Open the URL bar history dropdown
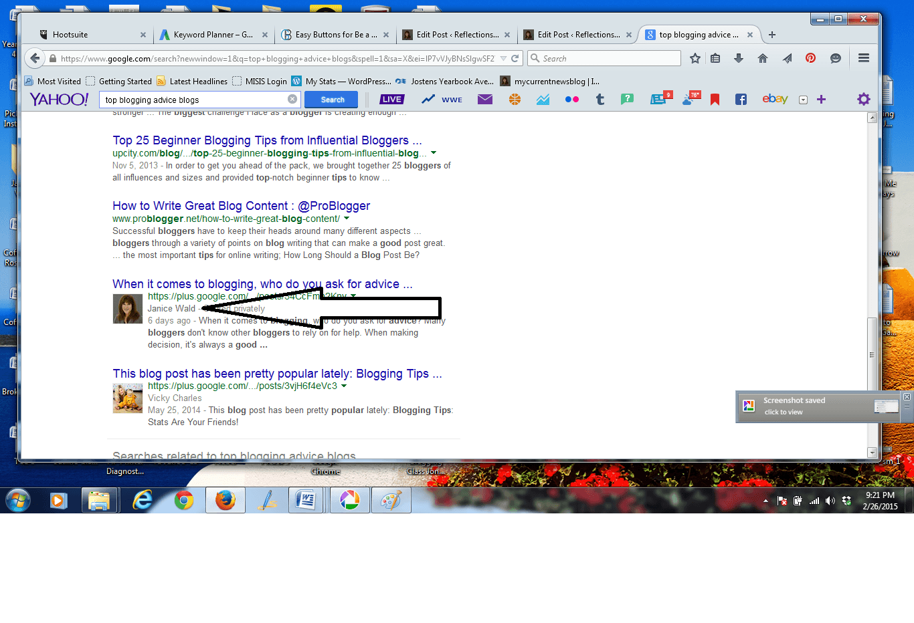Image resolution: width=914 pixels, height=623 pixels. point(503,59)
